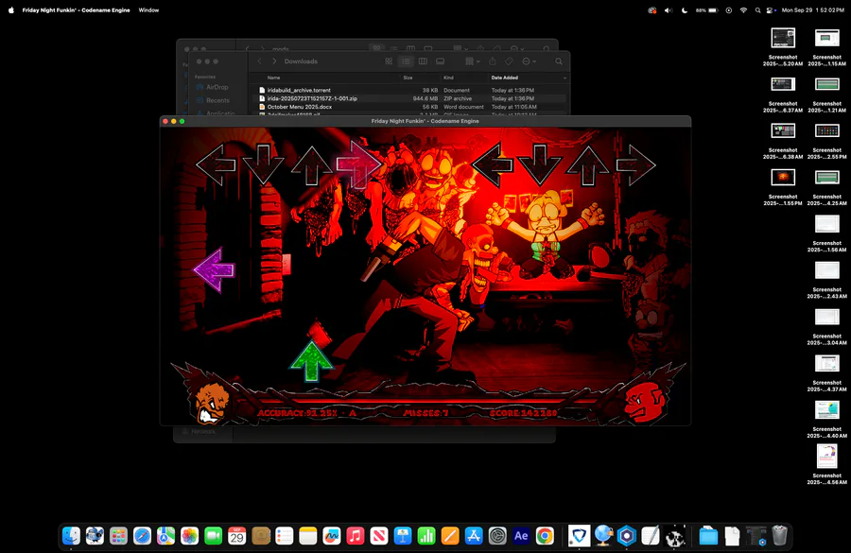Click the game window title bar
This screenshot has height=553, width=851.
pos(425,121)
